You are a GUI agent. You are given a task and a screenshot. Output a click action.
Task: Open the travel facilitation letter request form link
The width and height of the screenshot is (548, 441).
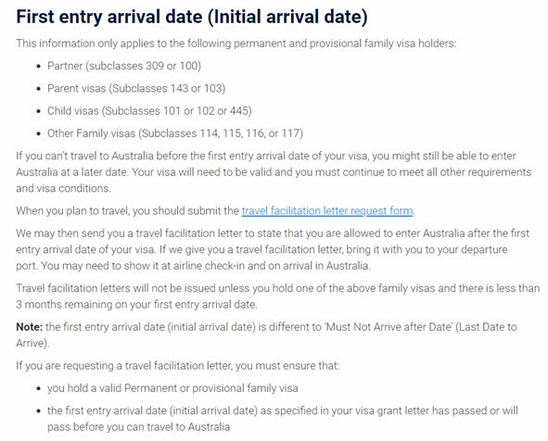327,211
